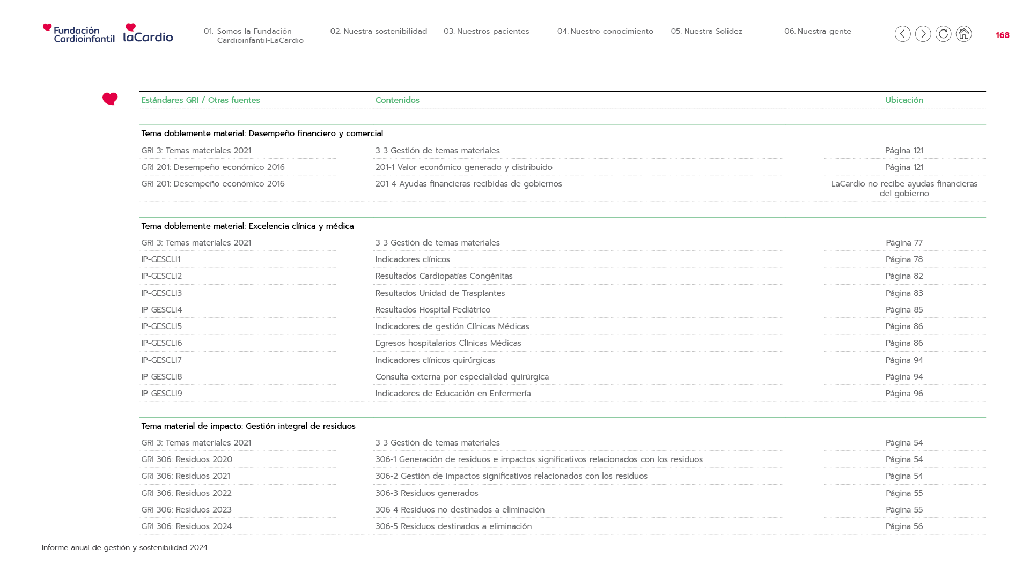Screen dimensions: 1030x579
Task: Open section 06 Nuestra gente
Action: (818, 31)
